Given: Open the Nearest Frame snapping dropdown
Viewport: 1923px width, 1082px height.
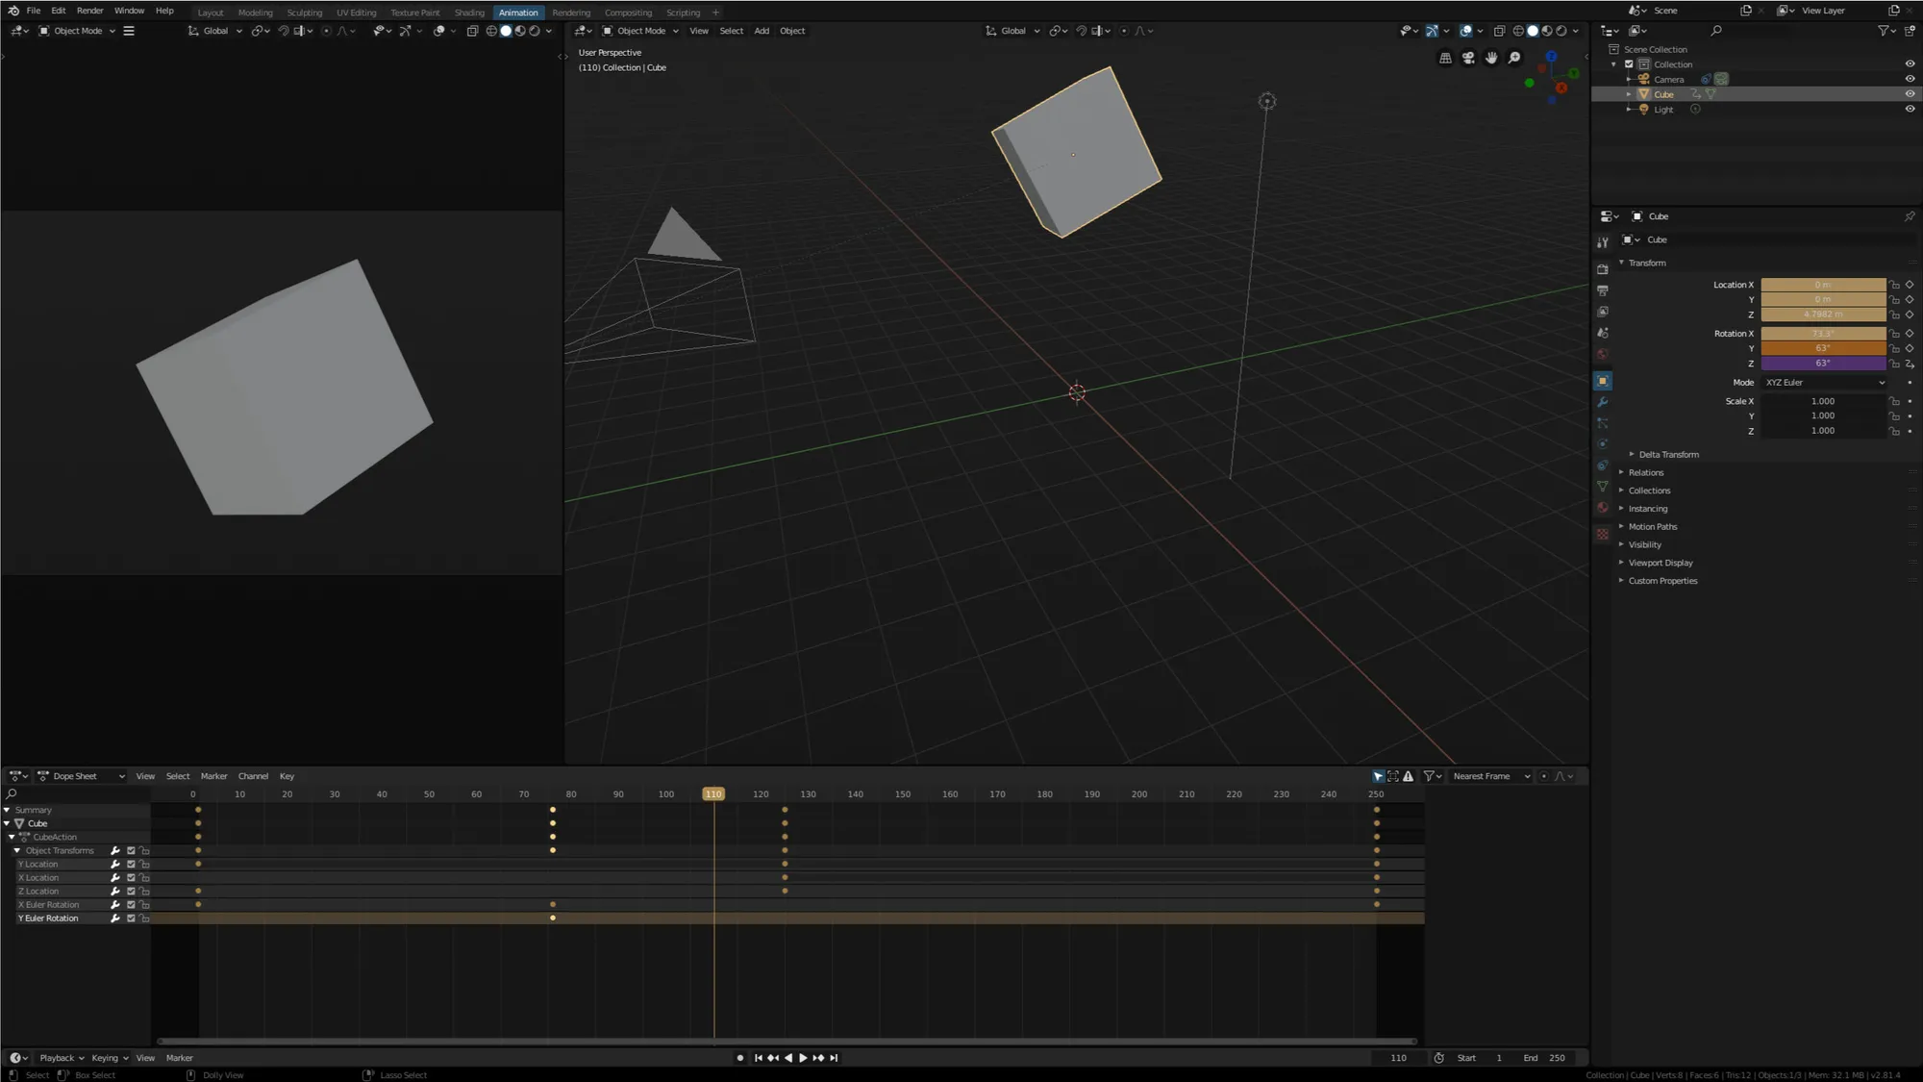Looking at the screenshot, I should (x=1490, y=776).
